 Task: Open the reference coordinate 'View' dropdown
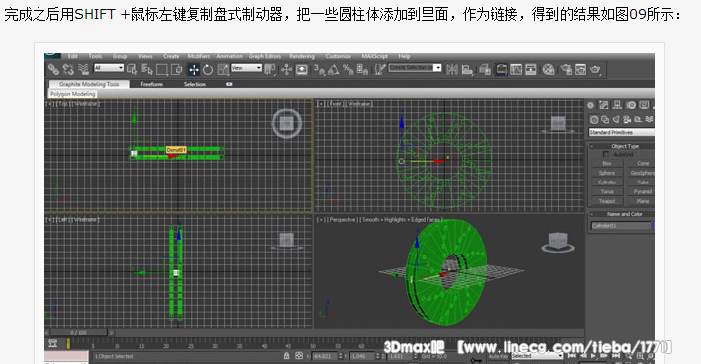(x=246, y=68)
